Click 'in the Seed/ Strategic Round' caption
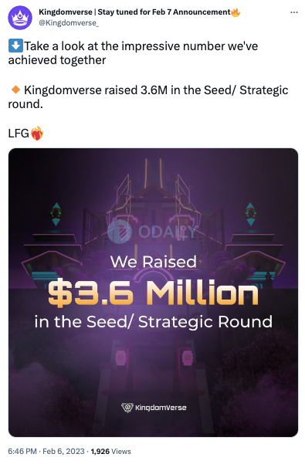Image resolution: width=305 pixels, height=464 pixels. [153, 322]
